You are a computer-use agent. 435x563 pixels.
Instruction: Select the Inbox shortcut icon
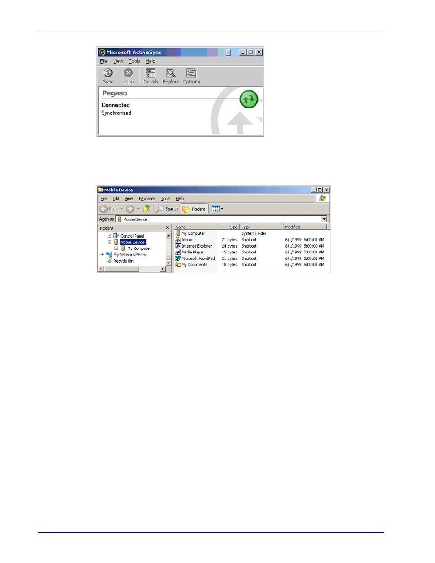point(178,239)
